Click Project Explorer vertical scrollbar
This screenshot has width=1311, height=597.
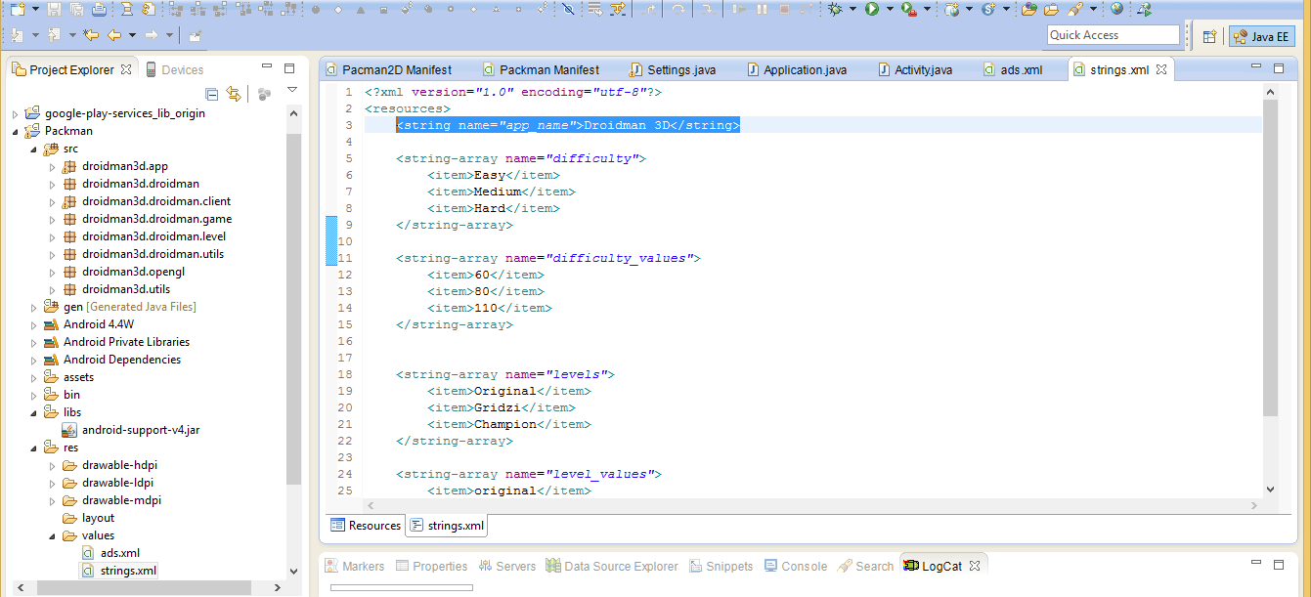click(293, 309)
